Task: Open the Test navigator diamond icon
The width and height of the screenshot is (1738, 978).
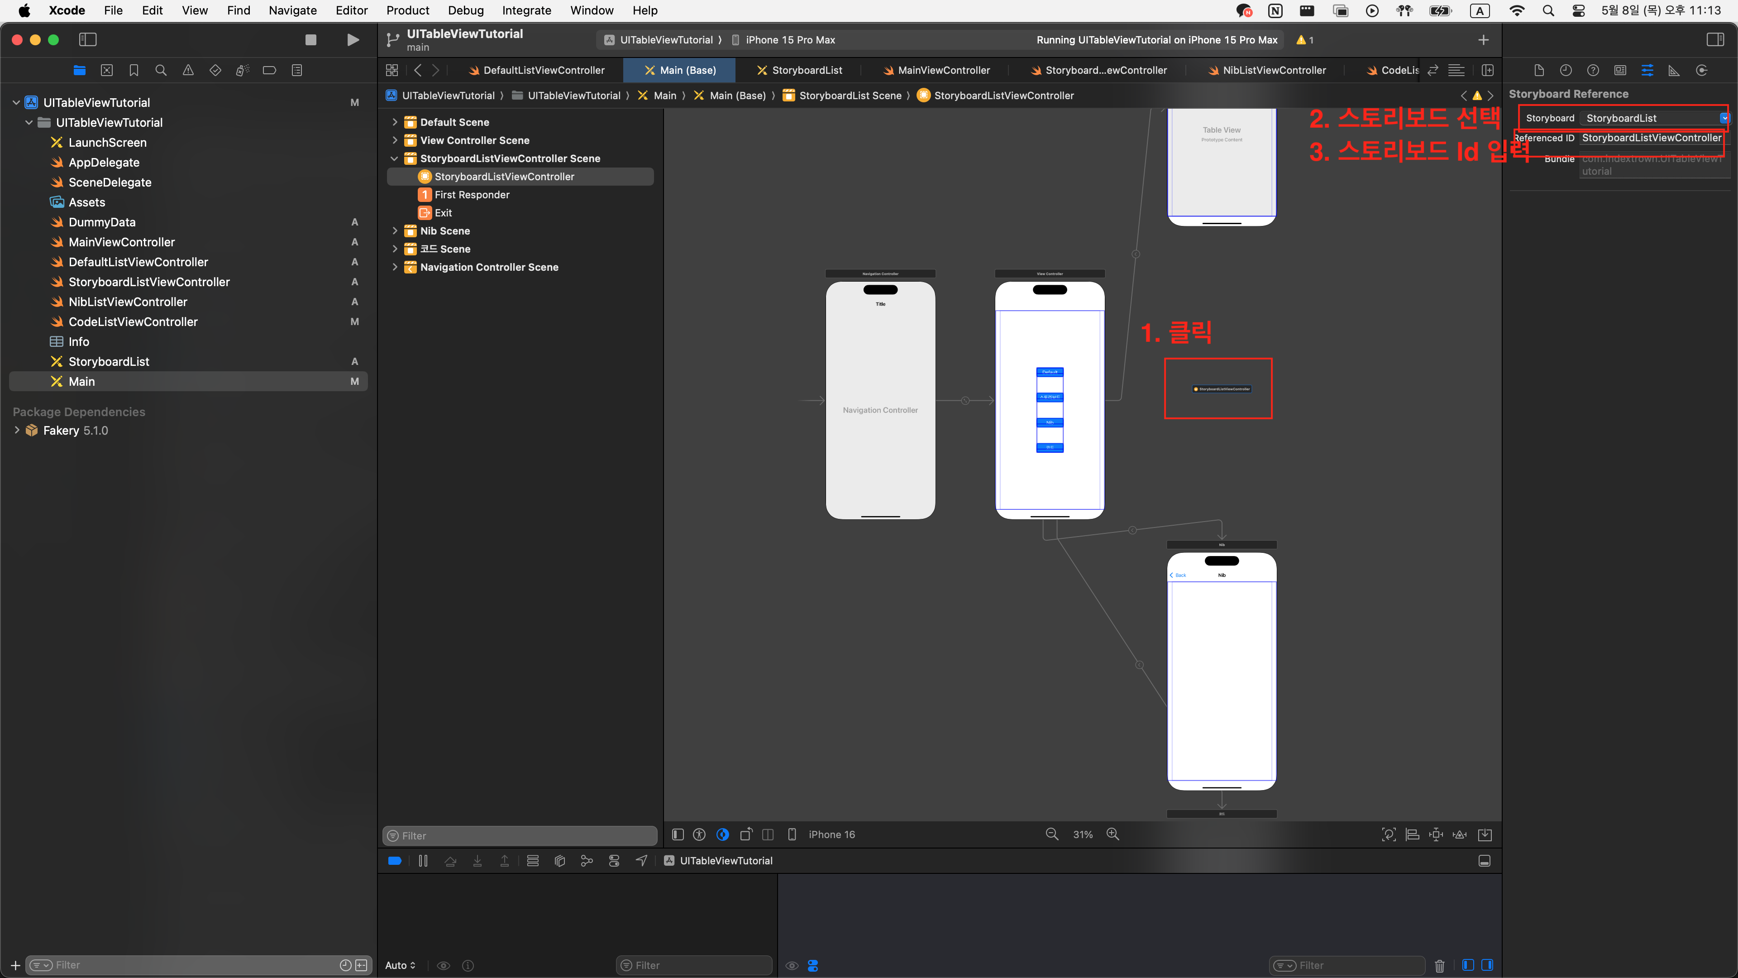Action: [215, 70]
